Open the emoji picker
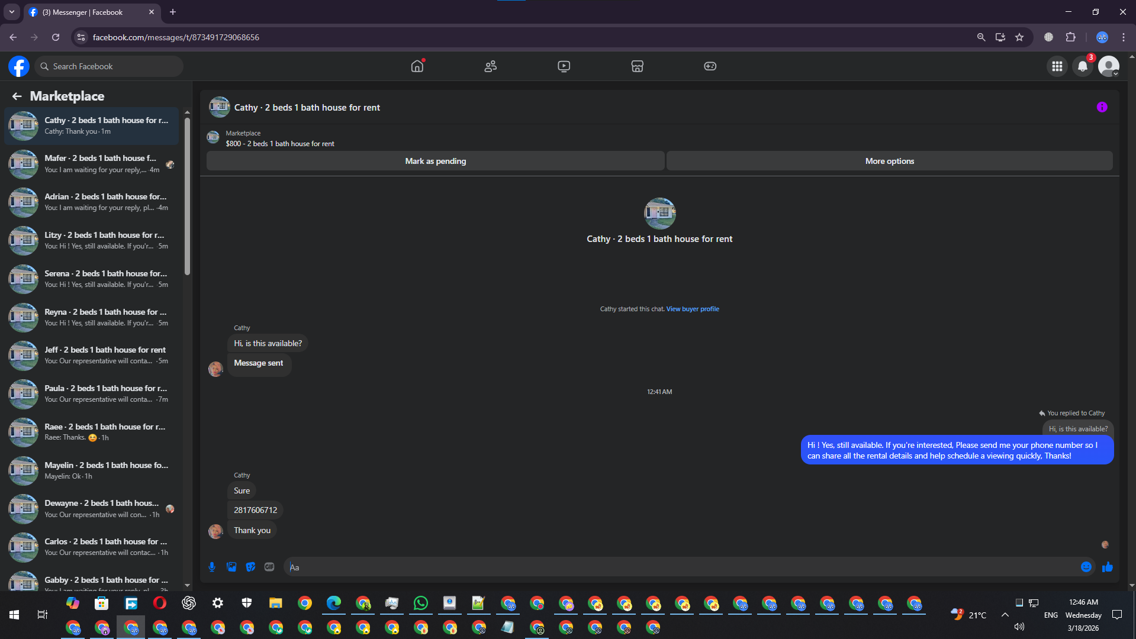 [x=1086, y=567]
